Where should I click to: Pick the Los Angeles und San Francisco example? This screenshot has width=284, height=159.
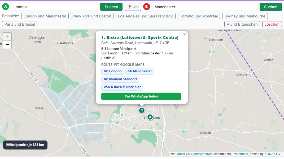(146, 16)
